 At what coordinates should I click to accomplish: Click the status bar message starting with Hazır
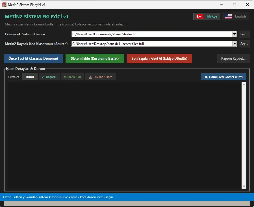(58, 197)
